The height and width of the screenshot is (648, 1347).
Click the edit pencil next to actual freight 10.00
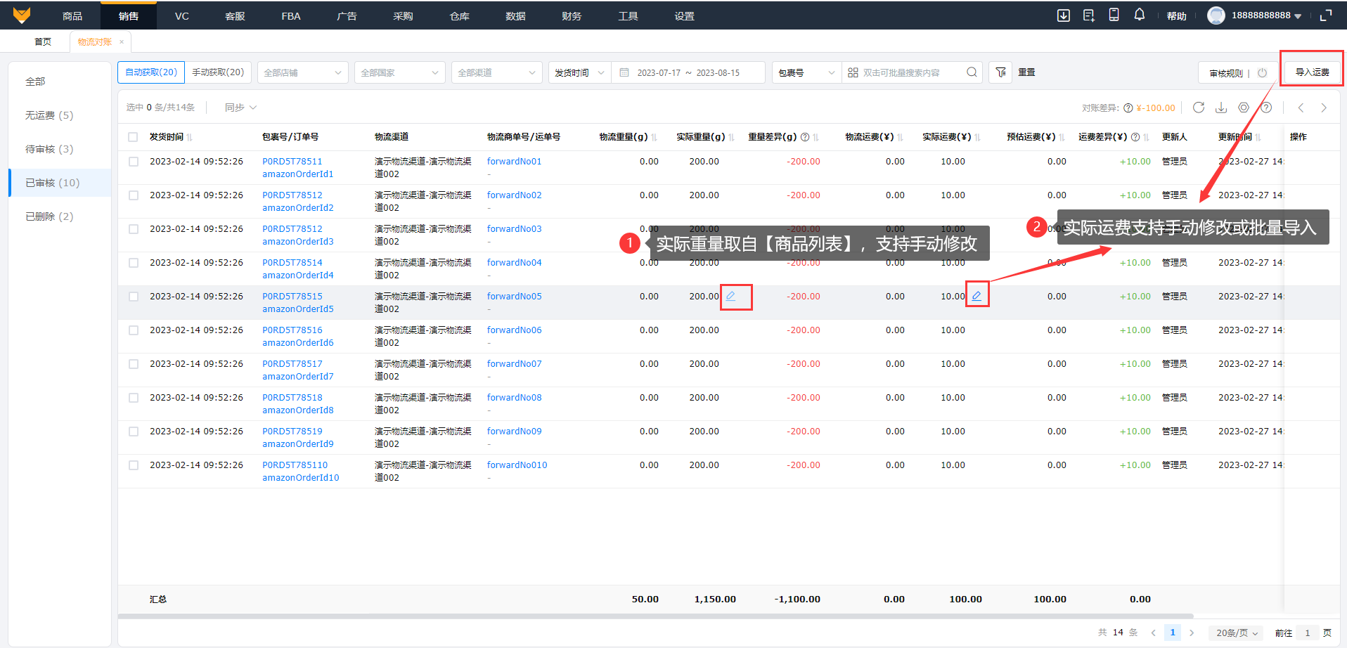pyautogui.click(x=977, y=297)
